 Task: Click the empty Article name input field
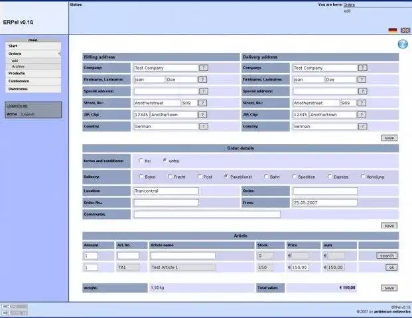(x=183, y=256)
